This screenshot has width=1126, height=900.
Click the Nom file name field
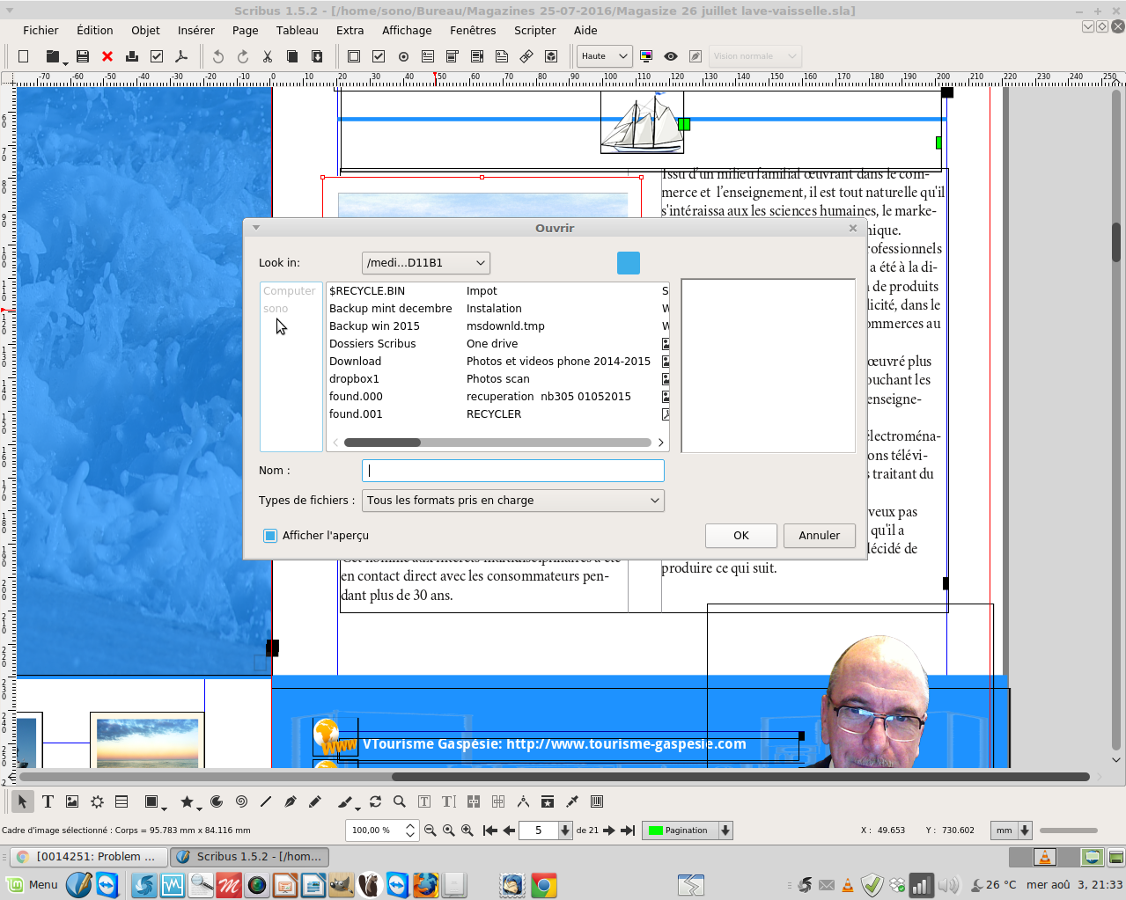[512, 471]
